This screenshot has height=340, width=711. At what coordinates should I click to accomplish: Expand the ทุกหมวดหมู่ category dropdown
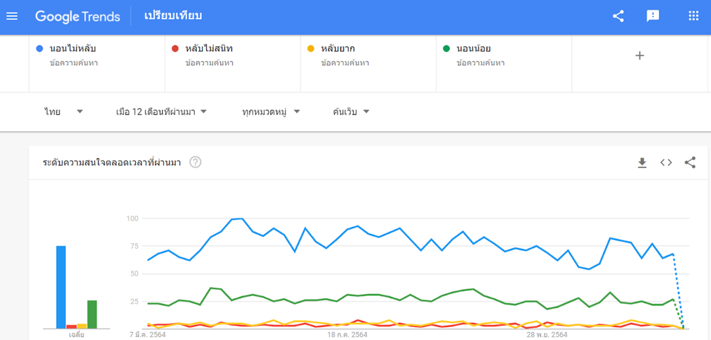[271, 111]
